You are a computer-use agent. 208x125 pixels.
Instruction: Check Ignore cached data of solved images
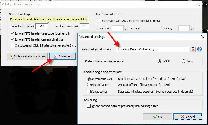[89, 106]
